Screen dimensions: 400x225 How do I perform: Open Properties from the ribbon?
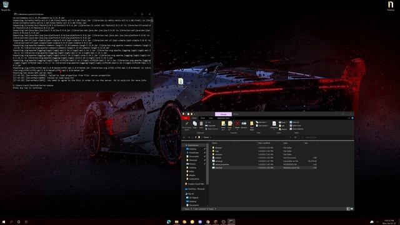[x=274, y=125]
